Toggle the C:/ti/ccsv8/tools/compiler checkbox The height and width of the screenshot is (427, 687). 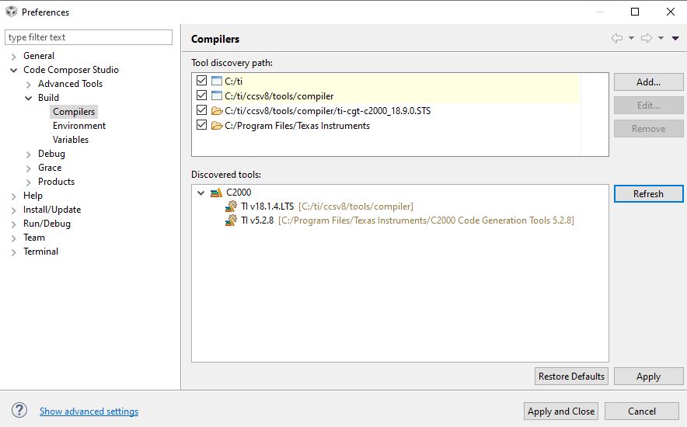pos(202,96)
